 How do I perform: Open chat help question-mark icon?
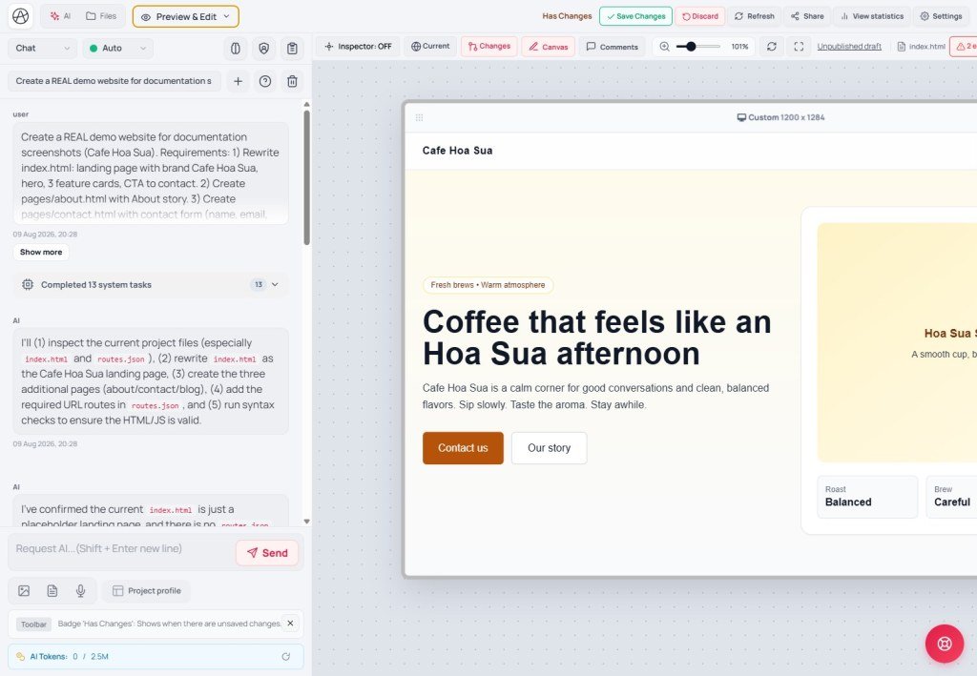coord(265,81)
